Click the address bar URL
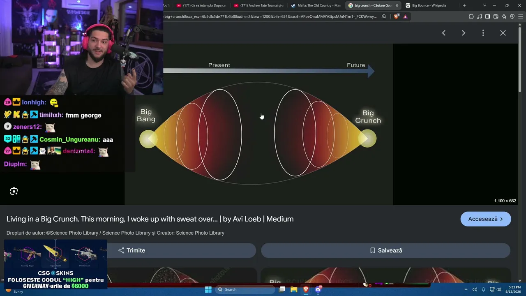This screenshot has height=296, width=526. (x=270, y=16)
